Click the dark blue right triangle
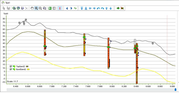Viewport: 179px width, 93px height. 71,8
